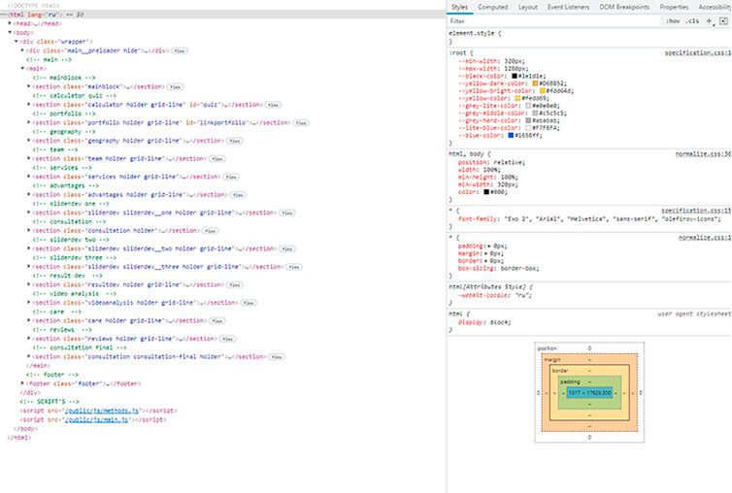Click flex badge on consultation-final section
Screen dimensions: 732x493
point(277,357)
